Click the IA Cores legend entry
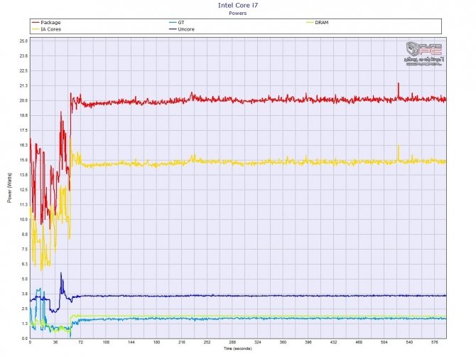Viewport: 476px width, 357px height. [x=46, y=29]
